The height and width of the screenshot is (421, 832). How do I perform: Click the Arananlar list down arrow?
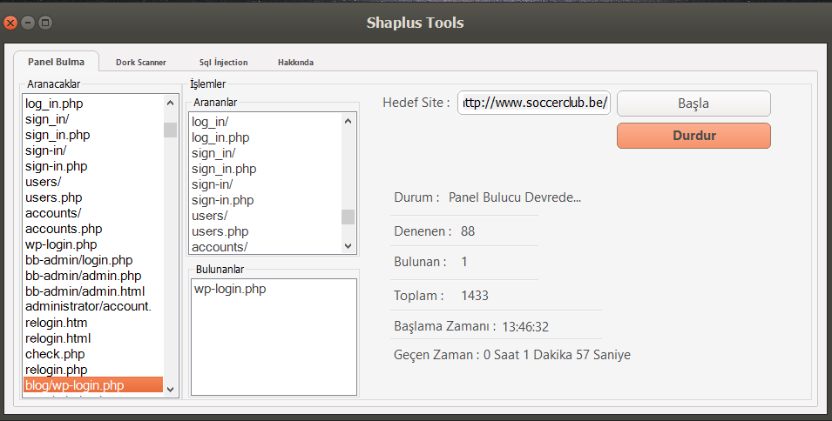pos(348,245)
